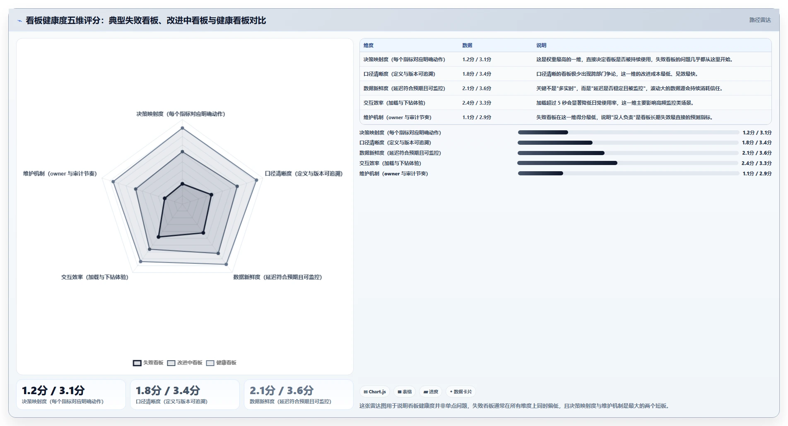This screenshot has height=426, width=788.
Task: Click the radar axis label 维护机制
Action: click(60, 174)
